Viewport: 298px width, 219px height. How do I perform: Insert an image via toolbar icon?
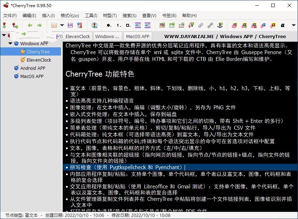(x=162, y=25)
